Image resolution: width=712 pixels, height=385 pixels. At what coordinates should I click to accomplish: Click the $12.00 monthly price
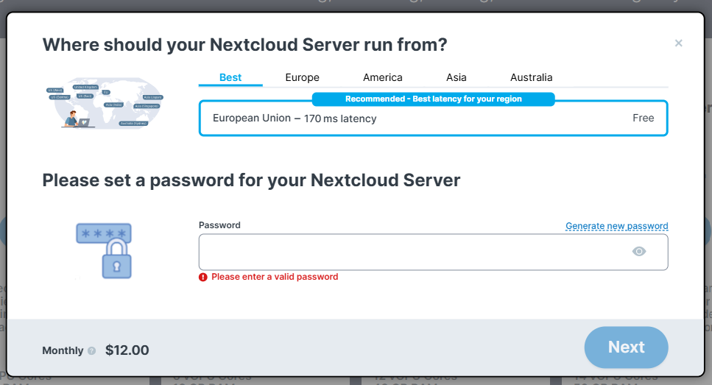pos(127,350)
